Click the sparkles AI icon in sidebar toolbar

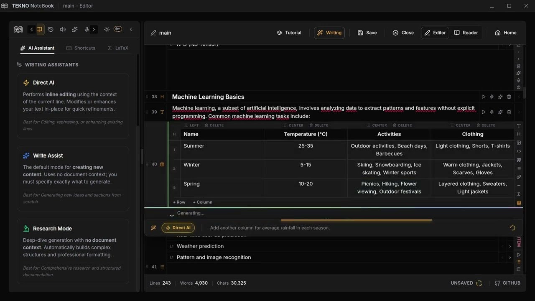pos(75,29)
